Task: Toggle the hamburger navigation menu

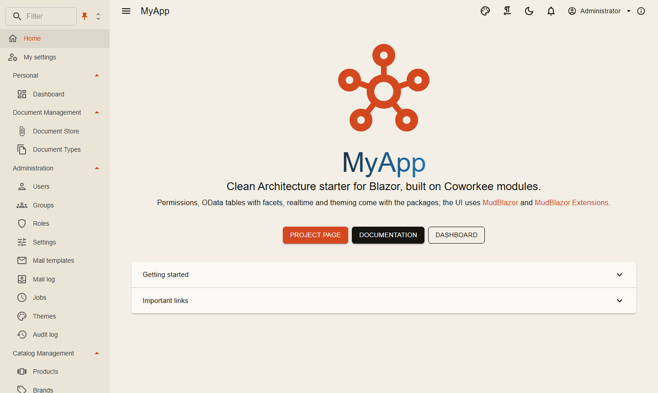Action: (x=126, y=11)
